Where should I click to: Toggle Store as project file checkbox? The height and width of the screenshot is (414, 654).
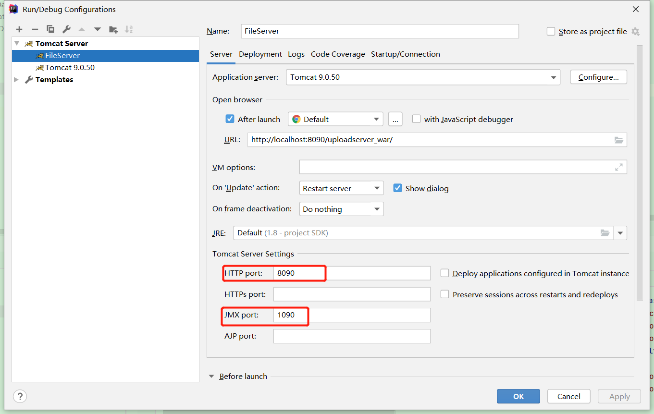coord(551,32)
